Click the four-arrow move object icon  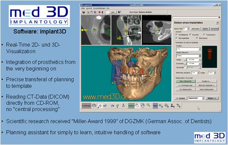pos(166,106)
